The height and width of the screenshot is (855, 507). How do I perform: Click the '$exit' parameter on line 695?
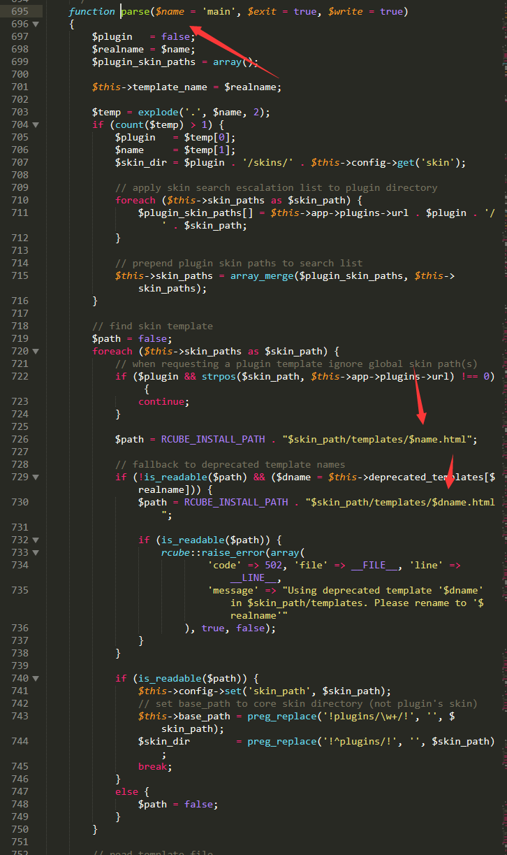tap(263, 11)
